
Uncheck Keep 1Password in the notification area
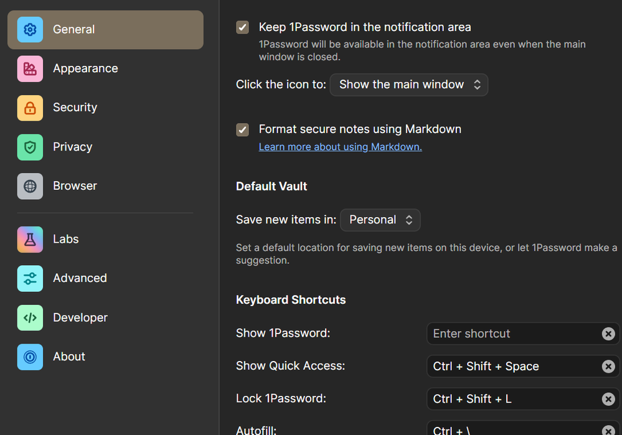tap(243, 27)
